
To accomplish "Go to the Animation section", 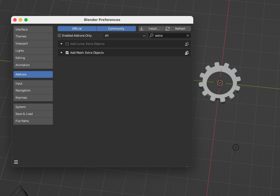I will 33,65.
